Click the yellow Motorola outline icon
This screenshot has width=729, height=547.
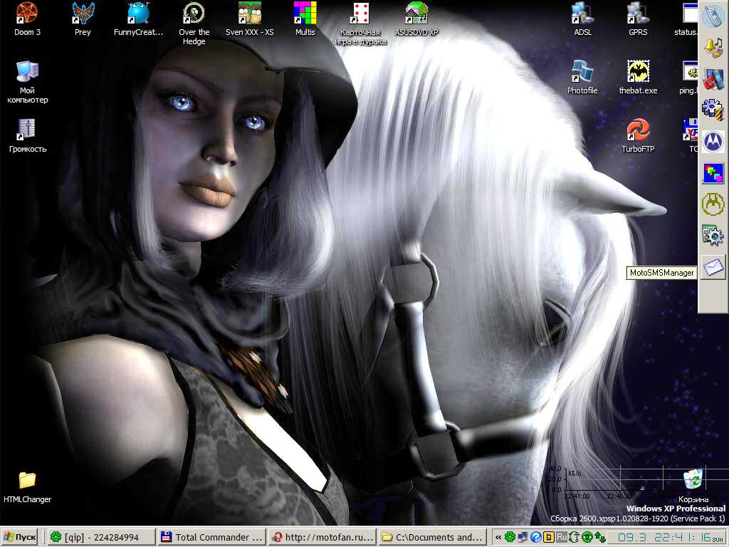(x=713, y=204)
